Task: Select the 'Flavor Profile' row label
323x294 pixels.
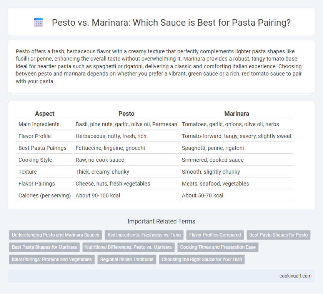Action: (35, 136)
